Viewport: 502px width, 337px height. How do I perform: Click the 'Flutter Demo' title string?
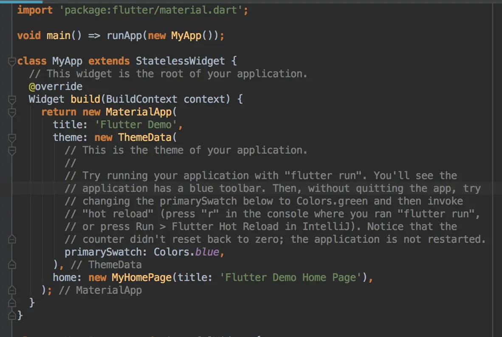[136, 124]
